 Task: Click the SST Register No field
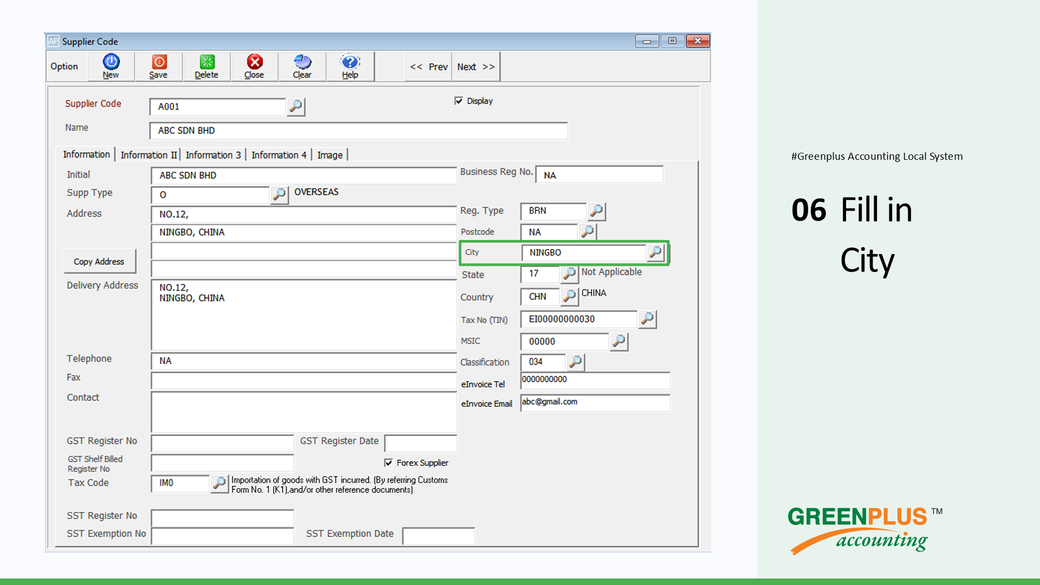(223, 518)
